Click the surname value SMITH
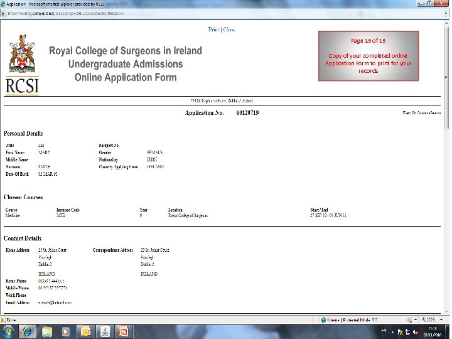 tap(44, 166)
